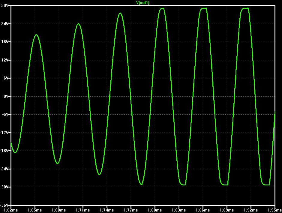
Task: Click the 1.71ms time axis label
Action: 83,210
